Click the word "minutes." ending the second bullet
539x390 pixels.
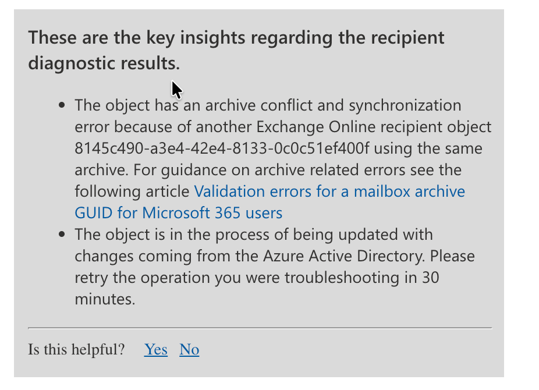[x=105, y=299]
